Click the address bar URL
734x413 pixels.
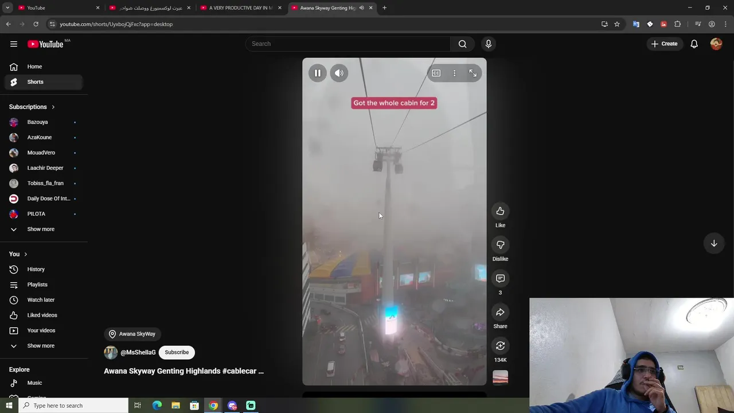point(116,24)
